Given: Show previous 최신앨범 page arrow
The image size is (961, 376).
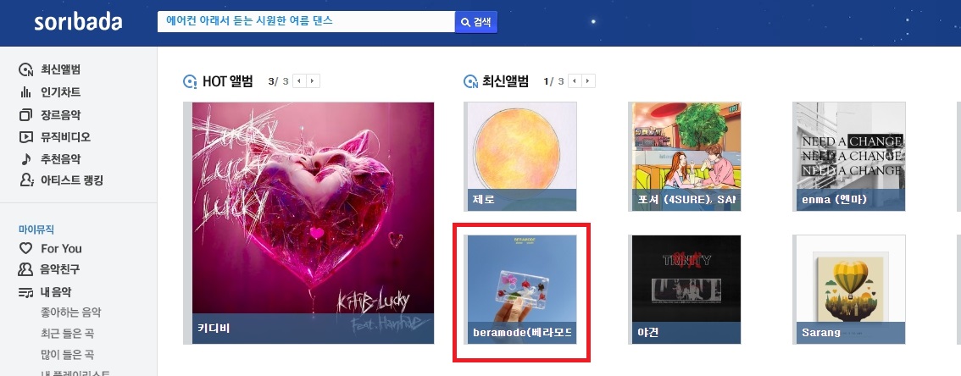Looking at the screenshot, I should [575, 80].
